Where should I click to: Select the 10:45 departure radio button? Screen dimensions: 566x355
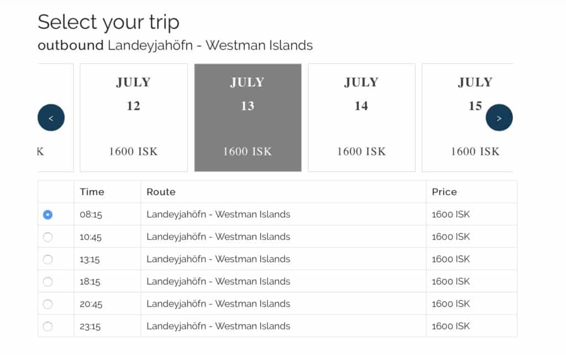48,237
